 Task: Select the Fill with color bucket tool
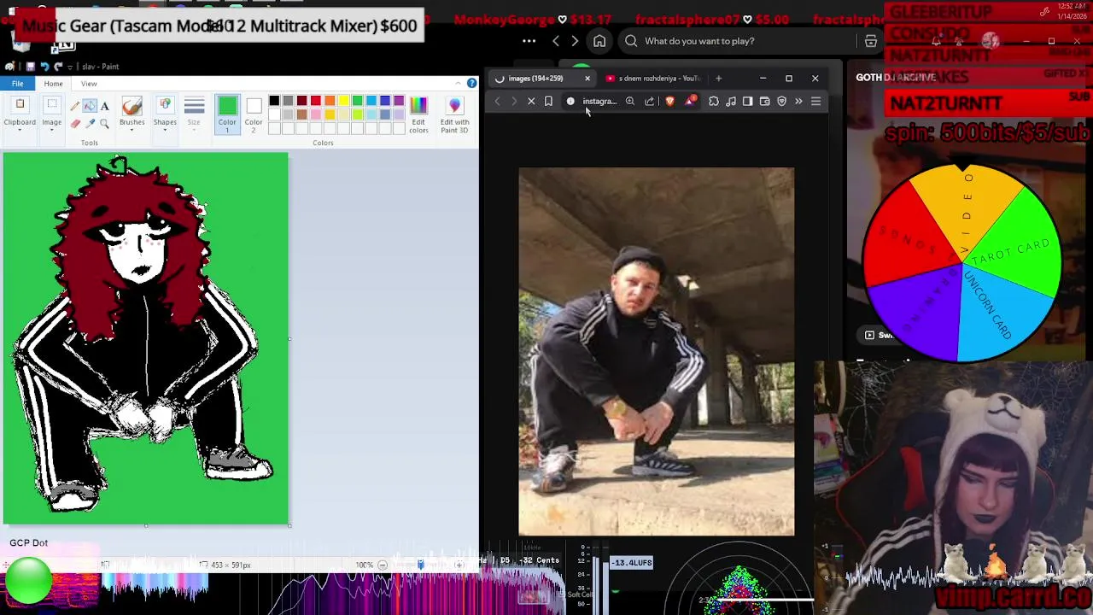[90, 106]
